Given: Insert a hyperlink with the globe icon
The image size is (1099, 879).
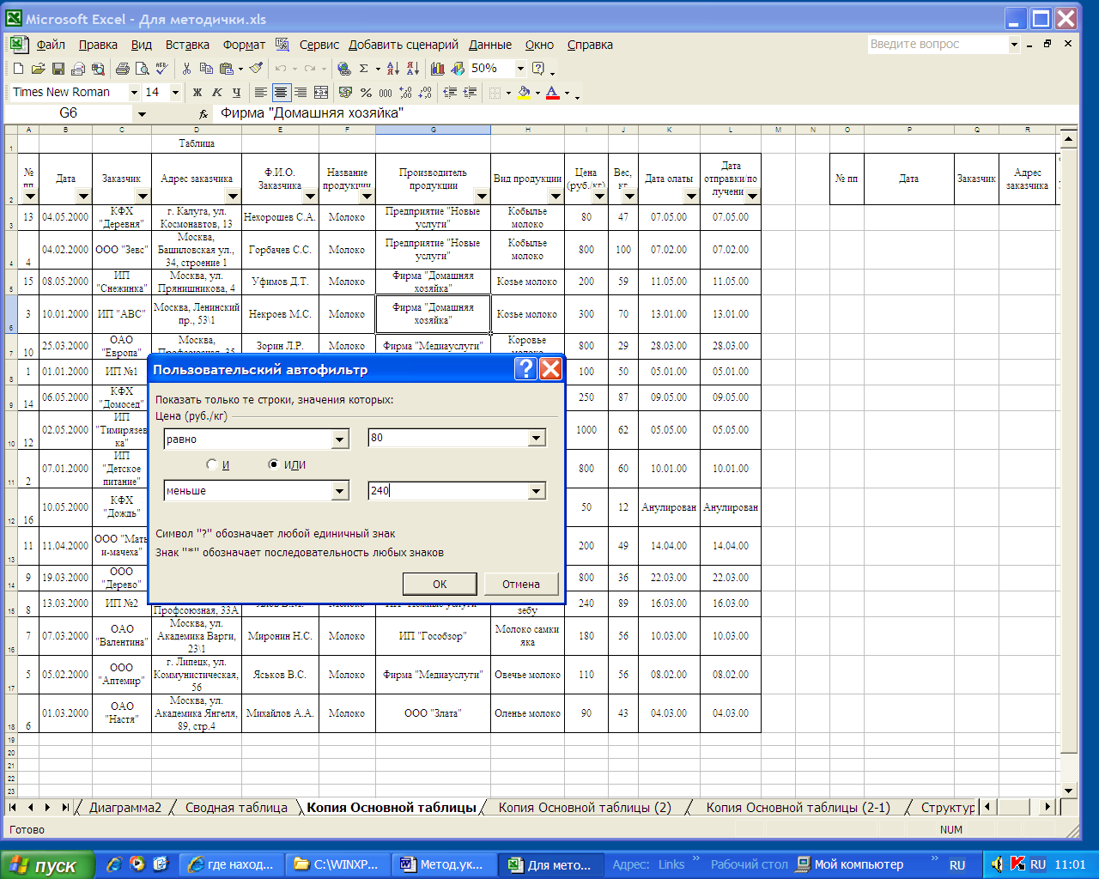Looking at the screenshot, I should [x=344, y=69].
